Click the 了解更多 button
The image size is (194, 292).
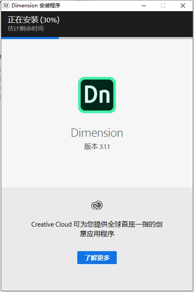pos(97,258)
